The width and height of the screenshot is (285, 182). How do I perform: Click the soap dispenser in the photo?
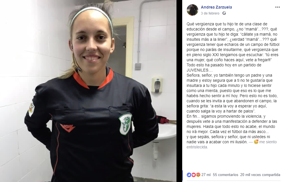point(157,85)
